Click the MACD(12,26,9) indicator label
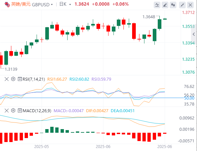The height and width of the screenshot is (151, 197). [x=37, y=111]
